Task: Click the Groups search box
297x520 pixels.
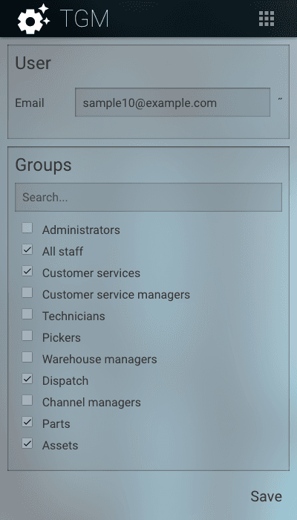Action: (x=148, y=197)
